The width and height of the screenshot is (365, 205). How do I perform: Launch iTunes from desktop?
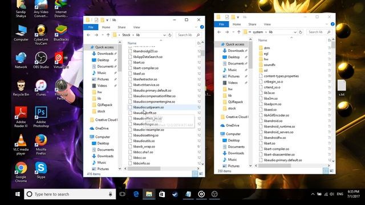[x=41, y=88]
